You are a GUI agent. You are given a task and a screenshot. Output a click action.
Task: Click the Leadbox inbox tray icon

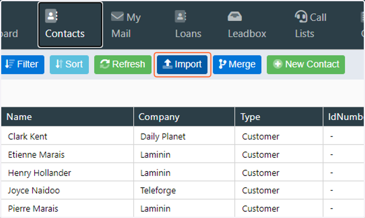click(235, 16)
